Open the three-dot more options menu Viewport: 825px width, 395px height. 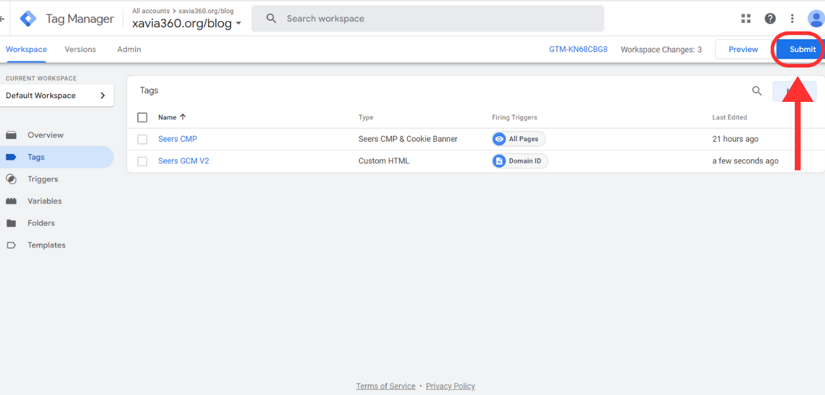pos(792,19)
